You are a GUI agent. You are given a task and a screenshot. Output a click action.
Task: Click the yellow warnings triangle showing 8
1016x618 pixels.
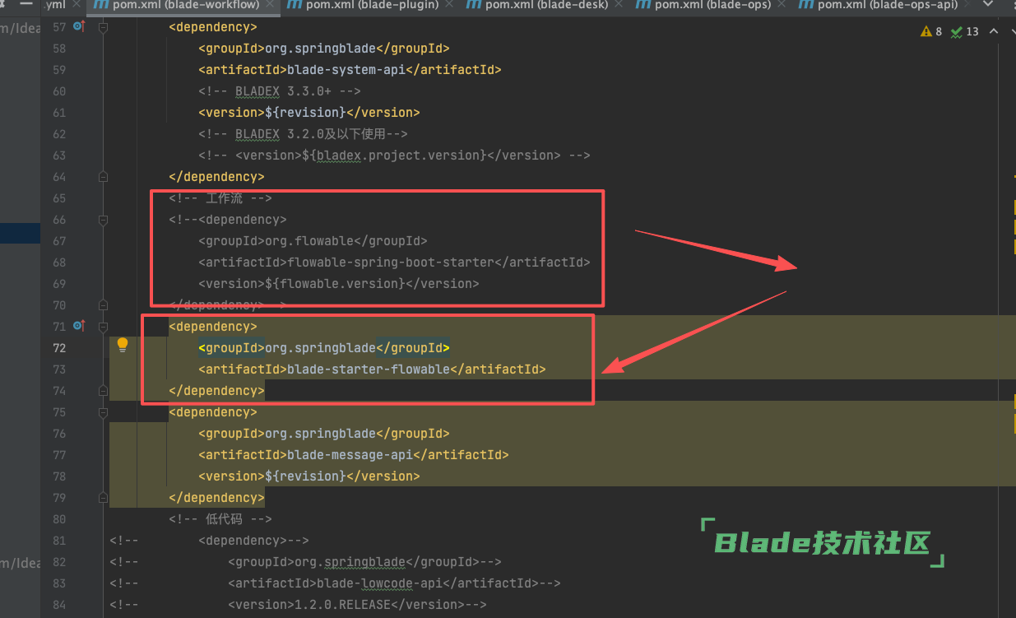pyautogui.click(x=926, y=31)
